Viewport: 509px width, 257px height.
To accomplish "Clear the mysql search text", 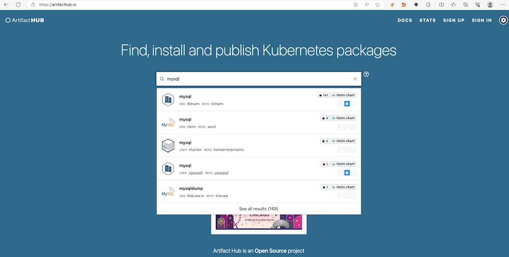I will point(355,79).
